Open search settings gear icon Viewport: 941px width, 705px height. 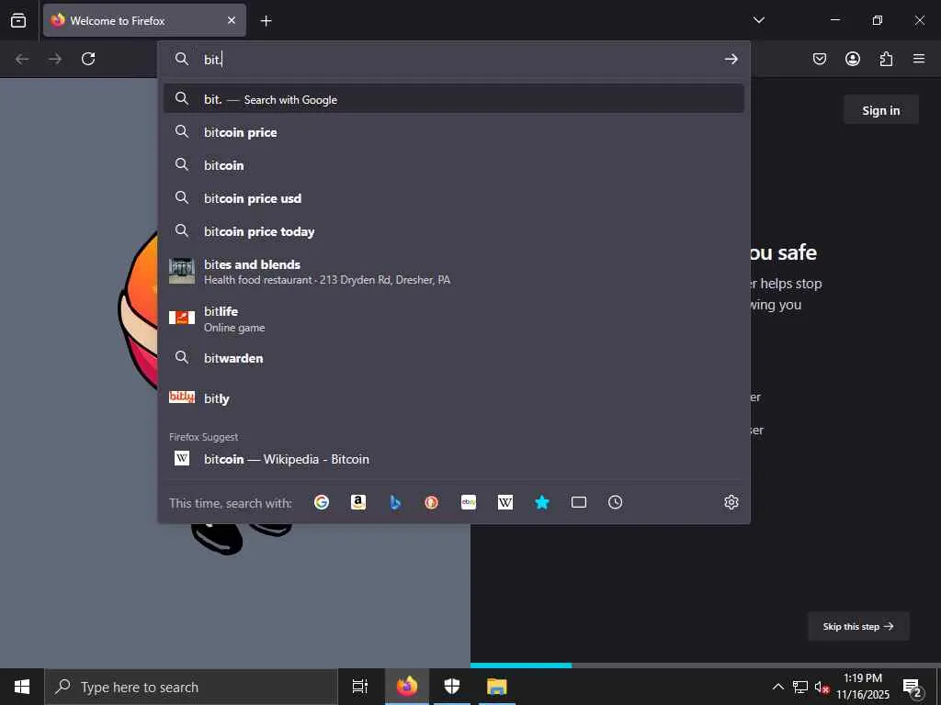[x=731, y=502]
